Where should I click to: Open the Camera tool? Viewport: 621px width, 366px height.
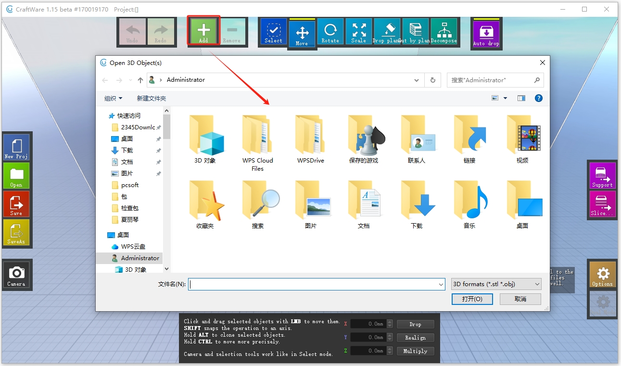pyautogui.click(x=16, y=275)
